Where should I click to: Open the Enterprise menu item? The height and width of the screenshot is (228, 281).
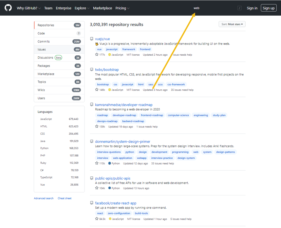tap(63, 8)
